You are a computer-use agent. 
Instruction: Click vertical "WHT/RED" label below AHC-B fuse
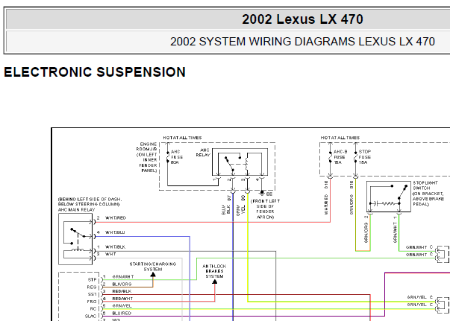pyautogui.click(x=326, y=205)
